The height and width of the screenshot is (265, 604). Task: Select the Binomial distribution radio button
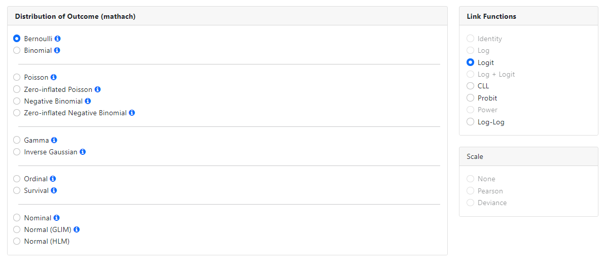(x=17, y=50)
